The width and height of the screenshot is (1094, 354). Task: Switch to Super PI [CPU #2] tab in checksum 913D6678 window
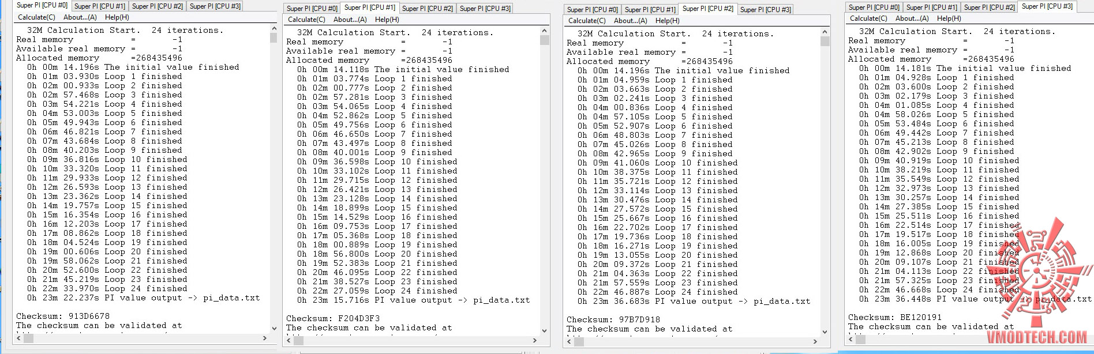tap(158, 6)
